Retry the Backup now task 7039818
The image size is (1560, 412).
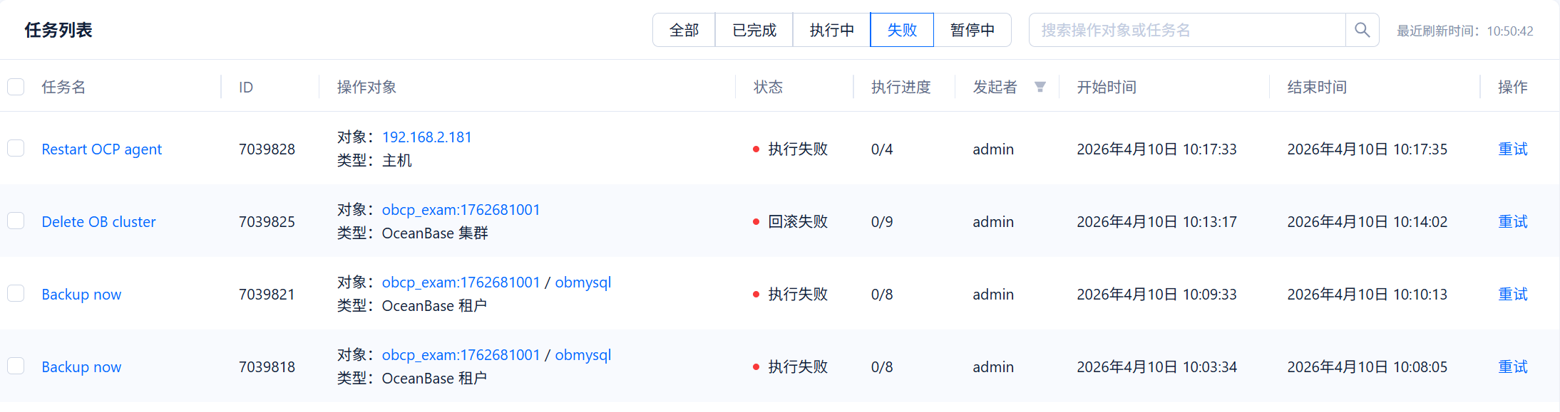[x=1512, y=367]
